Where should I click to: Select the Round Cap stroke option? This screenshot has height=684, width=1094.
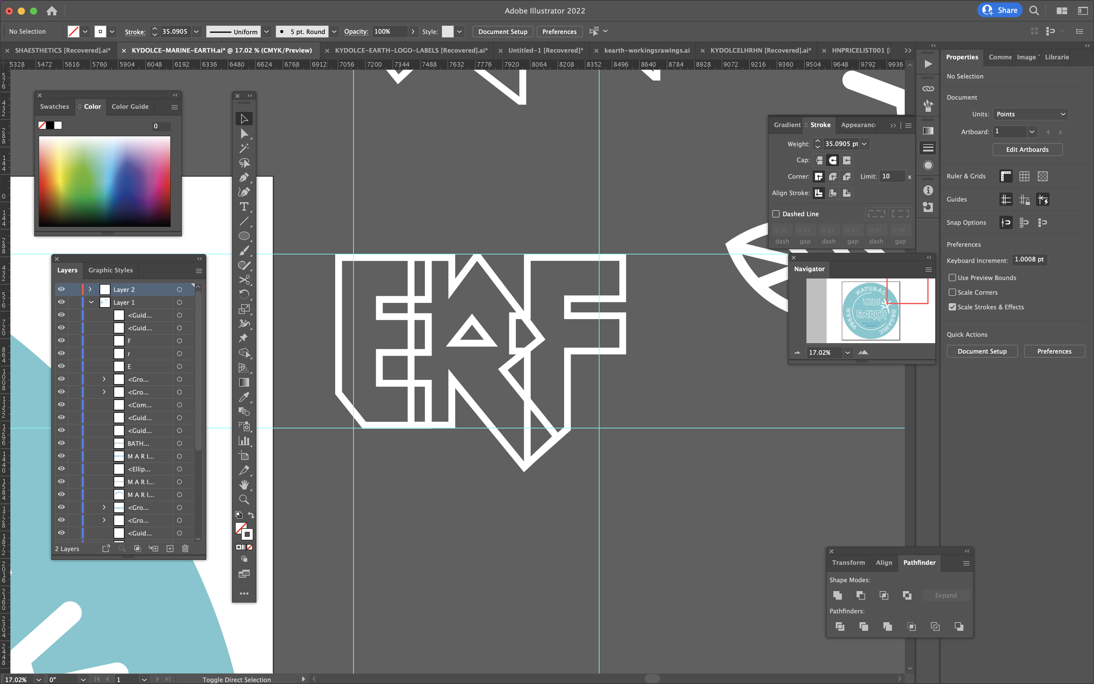tap(833, 160)
